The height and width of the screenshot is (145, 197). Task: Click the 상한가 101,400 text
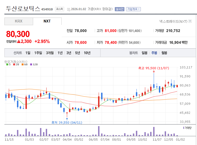[129, 31]
